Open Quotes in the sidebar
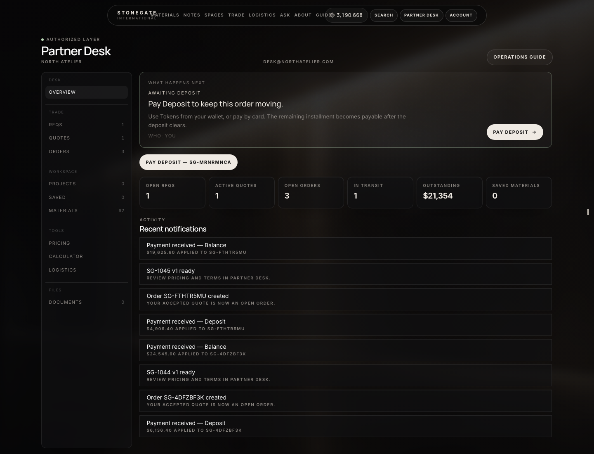 [x=87, y=138]
